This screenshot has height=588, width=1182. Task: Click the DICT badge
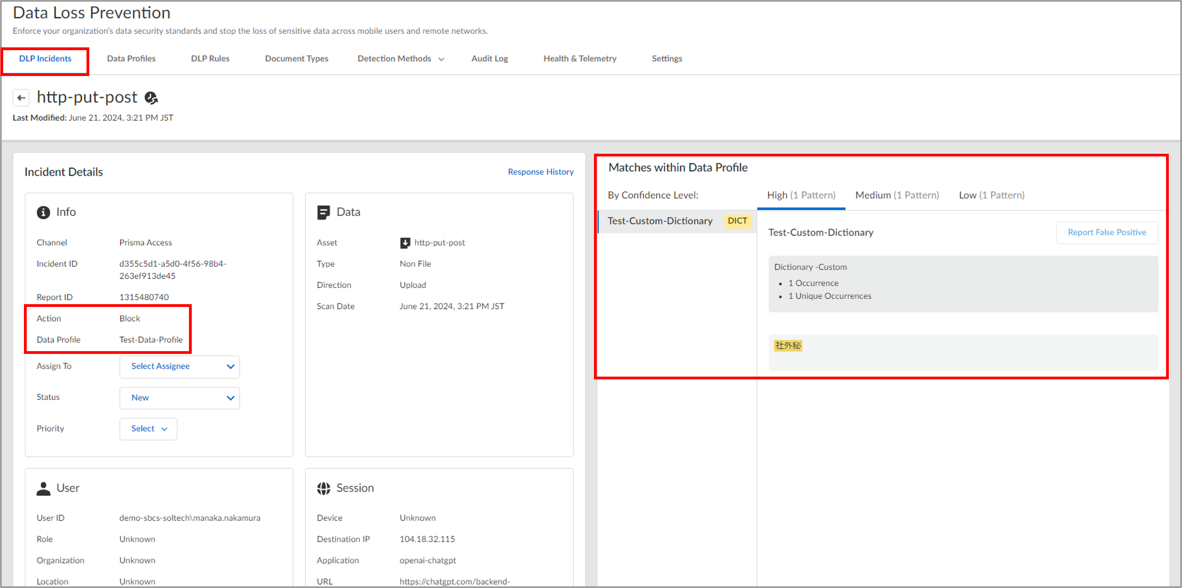737,221
